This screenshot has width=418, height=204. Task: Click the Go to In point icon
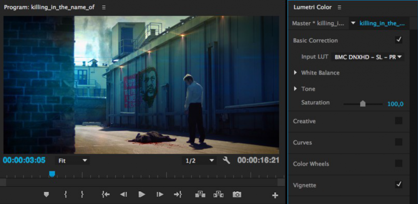point(106,194)
